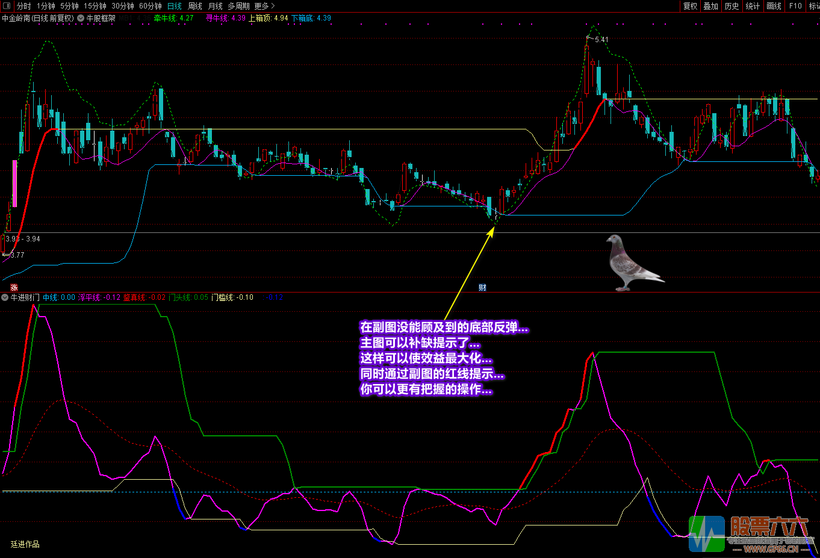Open the 牛进财门 indicator dropdown arrow
820x558 pixels.
click(x=5, y=297)
